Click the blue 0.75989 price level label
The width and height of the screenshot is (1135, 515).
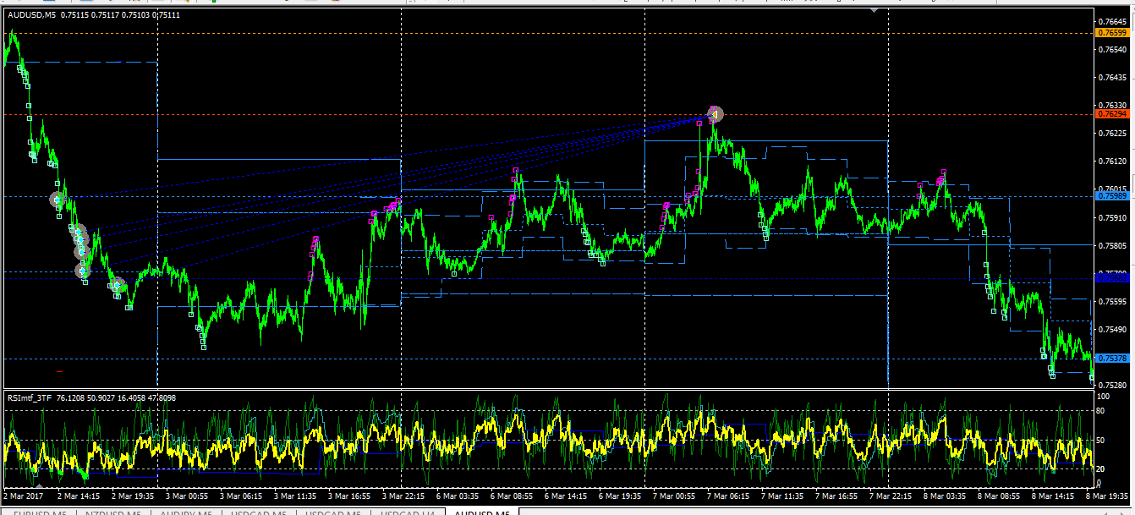1111,196
